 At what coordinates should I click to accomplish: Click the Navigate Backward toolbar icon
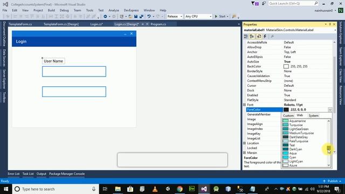(105, 17)
